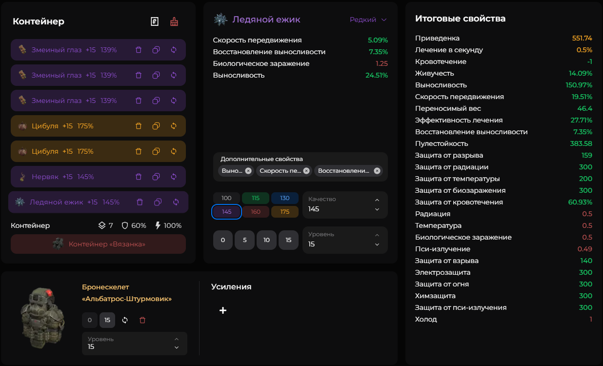Screen dimensions: 603x366
Task: Remove the Скорость пе... property chip
Action: (306, 171)
